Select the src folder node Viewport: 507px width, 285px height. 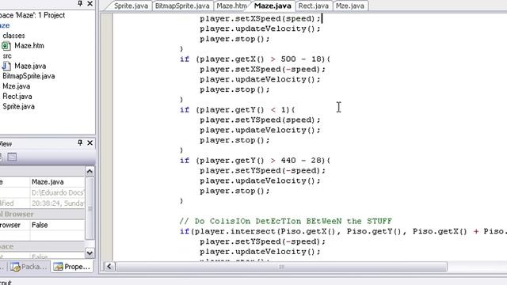point(7,56)
